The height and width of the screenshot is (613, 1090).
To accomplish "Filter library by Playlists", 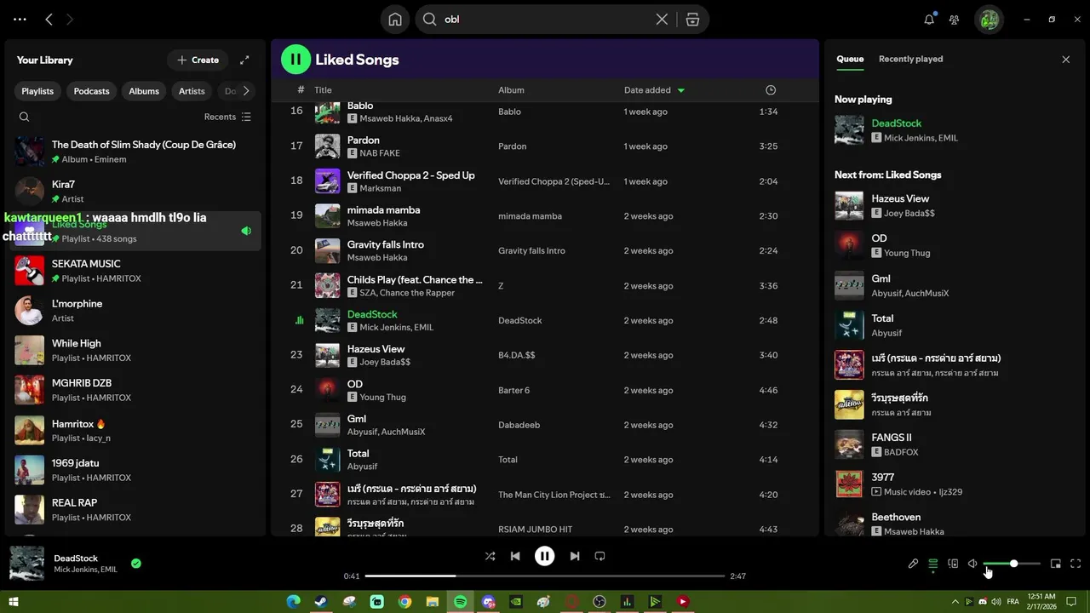I will click(x=37, y=91).
